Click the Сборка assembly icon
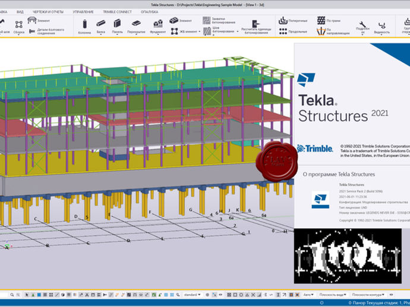 tap(18, 24)
